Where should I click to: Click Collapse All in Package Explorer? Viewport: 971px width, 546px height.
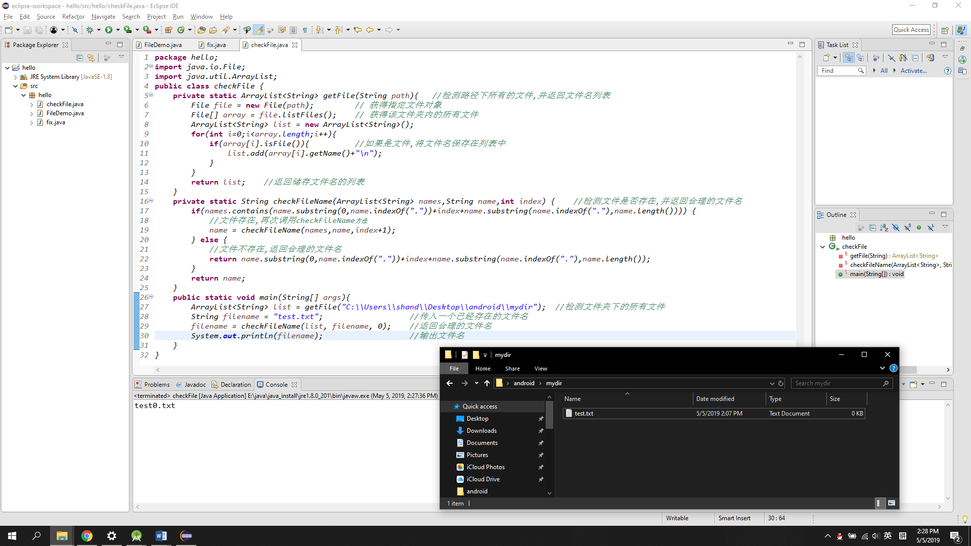(79, 58)
